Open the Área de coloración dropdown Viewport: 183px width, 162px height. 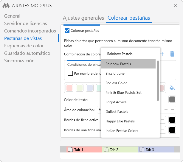click(x=99, y=110)
